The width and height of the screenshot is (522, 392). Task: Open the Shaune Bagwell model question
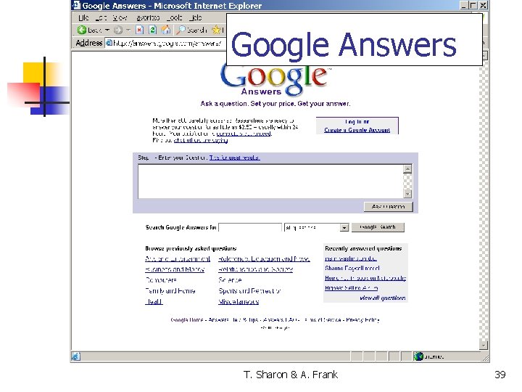click(x=352, y=268)
